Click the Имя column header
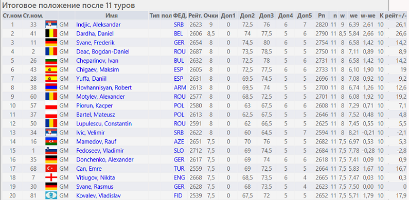Image resolution: width=409 pixels, height=200 pixels. pyautogui.click(x=112, y=15)
